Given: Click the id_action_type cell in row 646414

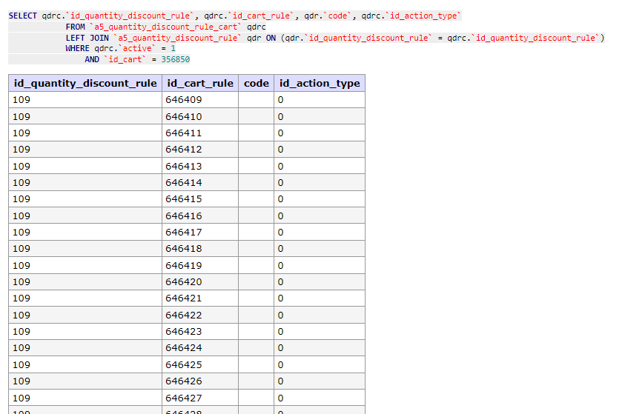Looking at the screenshot, I should (319, 183).
